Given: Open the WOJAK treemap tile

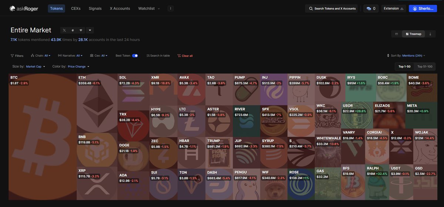Looking at the screenshot, I should pos(425,146).
